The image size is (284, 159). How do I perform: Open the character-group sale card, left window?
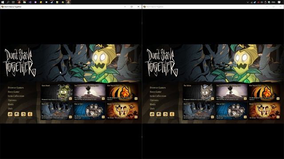click(x=90, y=111)
